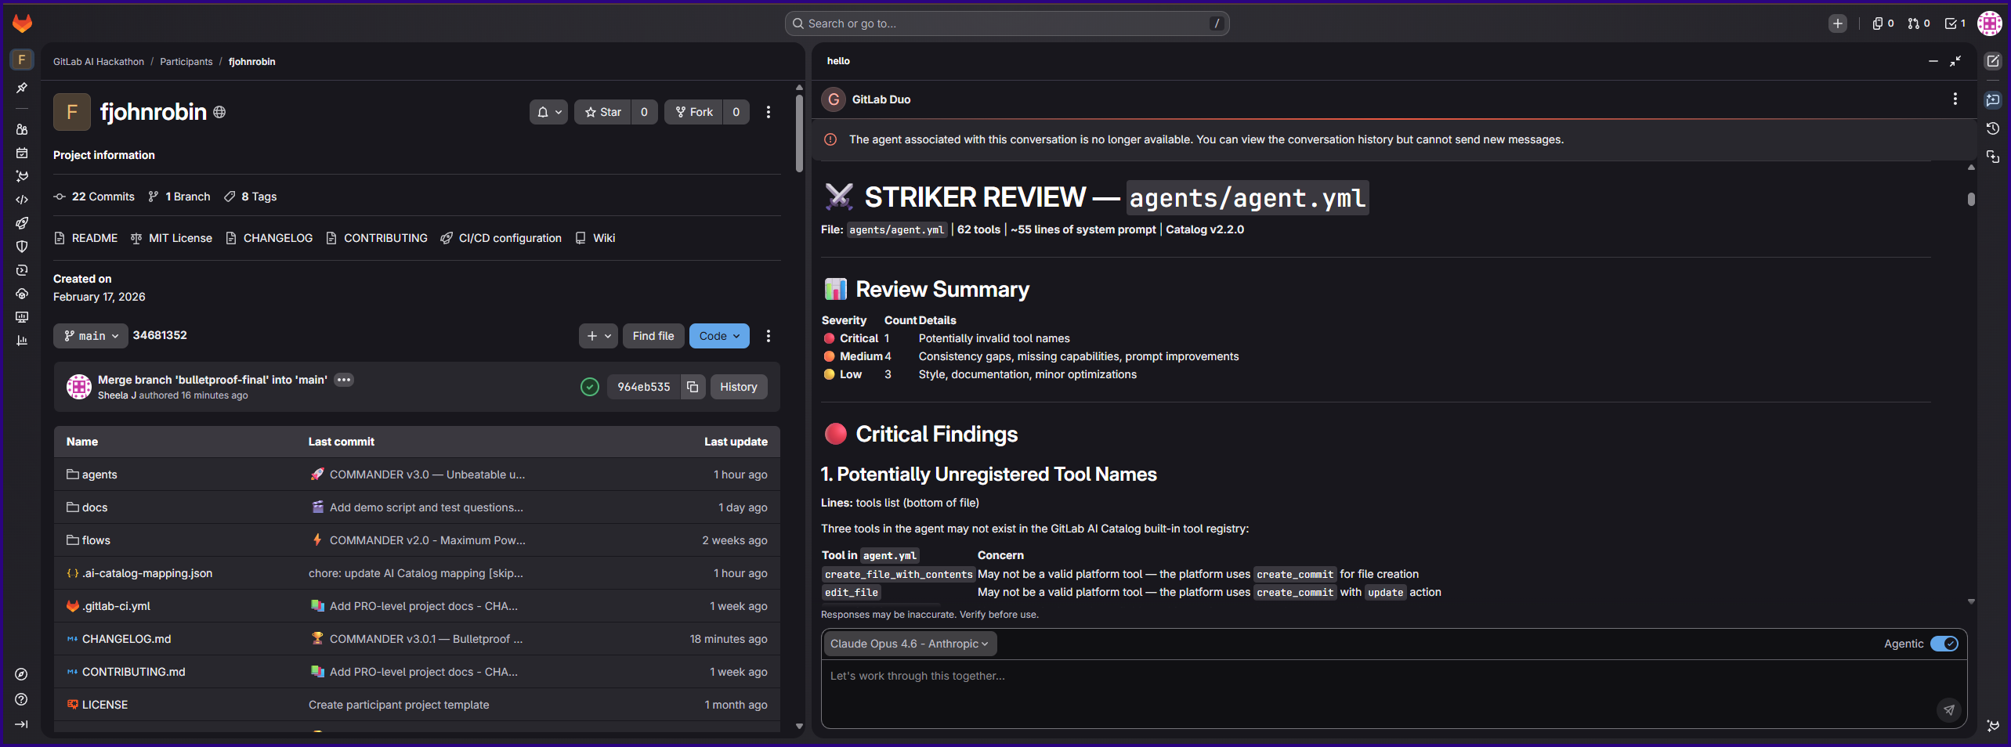Expand the merge commit message ellipsis
This screenshot has width=2011, height=747.
[344, 380]
